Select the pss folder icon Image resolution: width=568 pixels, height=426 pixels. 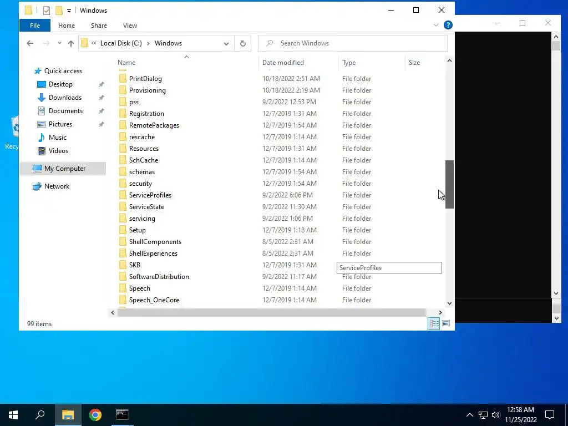(x=123, y=102)
